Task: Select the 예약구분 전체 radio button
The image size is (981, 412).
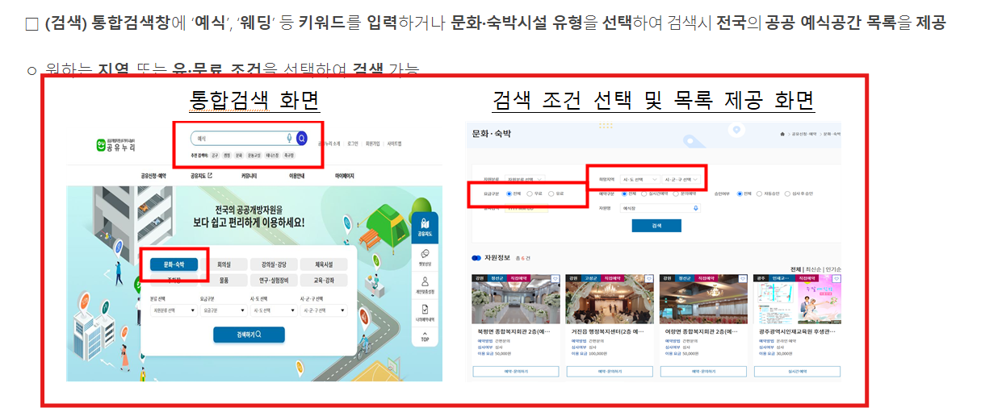Action: (624, 194)
